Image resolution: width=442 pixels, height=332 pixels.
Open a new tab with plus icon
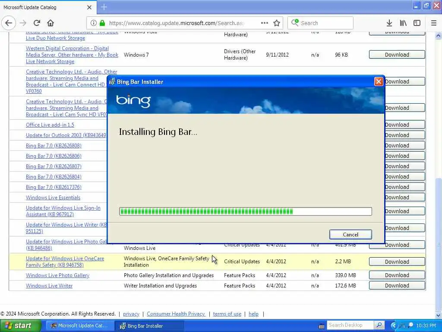104,7
